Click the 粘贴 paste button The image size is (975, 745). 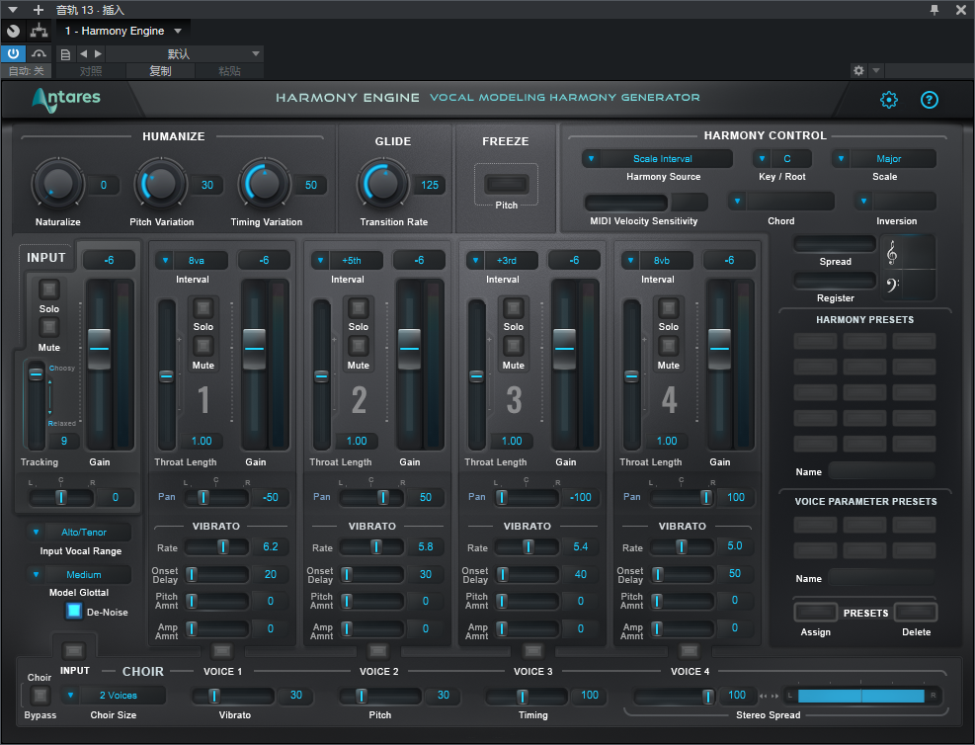click(x=229, y=71)
